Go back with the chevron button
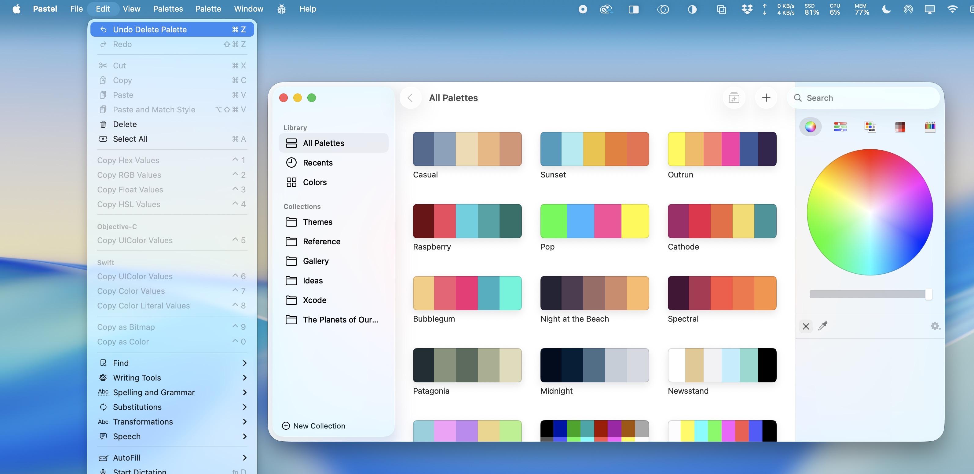The width and height of the screenshot is (974, 474). click(x=410, y=98)
